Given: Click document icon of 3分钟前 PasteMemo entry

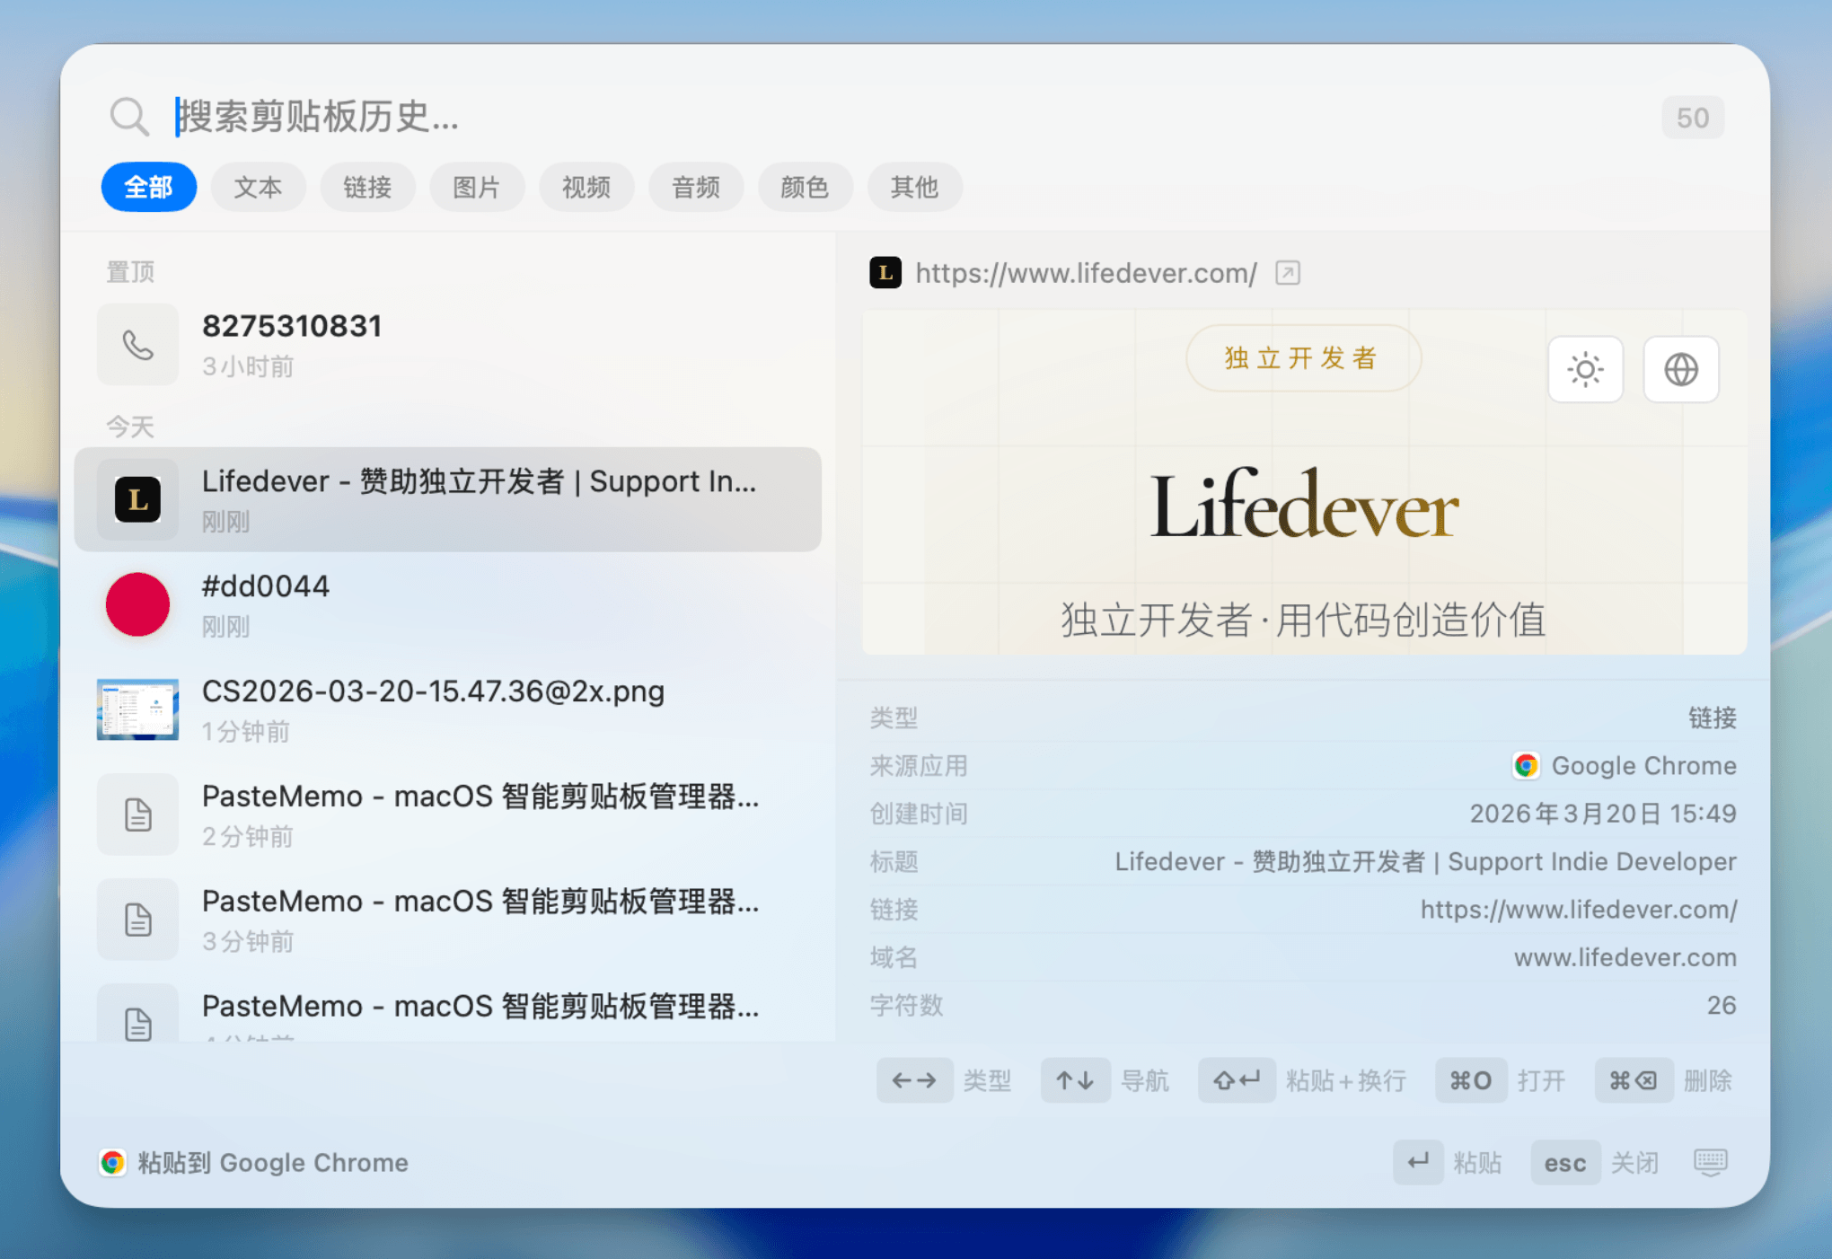Looking at the screenshot, I should pos(137,920).
